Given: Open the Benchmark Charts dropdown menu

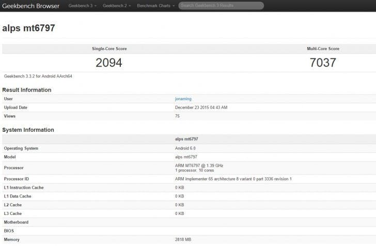Looking at the screenshot, I should [155, 6].
